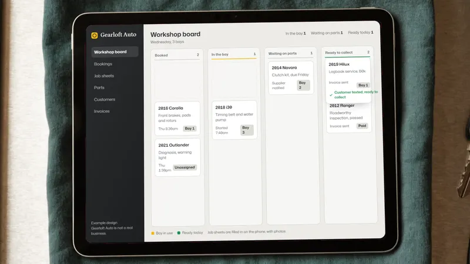The image size is (470, 264).
Task: Click the green Ready today legend swatch
Action: pyautogui.click(x=179, y=232)
